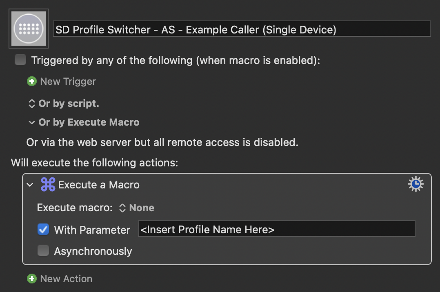Toggle the 'Triggered by any' checkbox
The image size is (440, 292).
[x=20, y=60]
